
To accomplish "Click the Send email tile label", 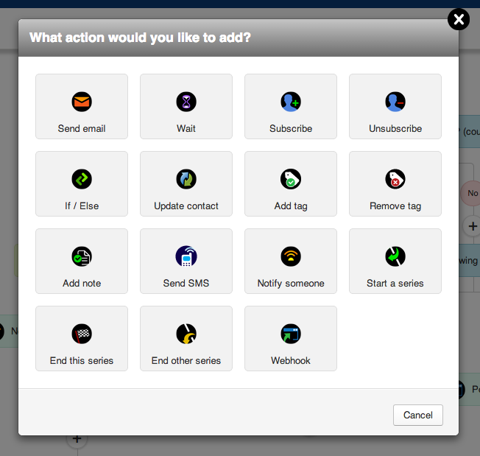I will 82,128.
